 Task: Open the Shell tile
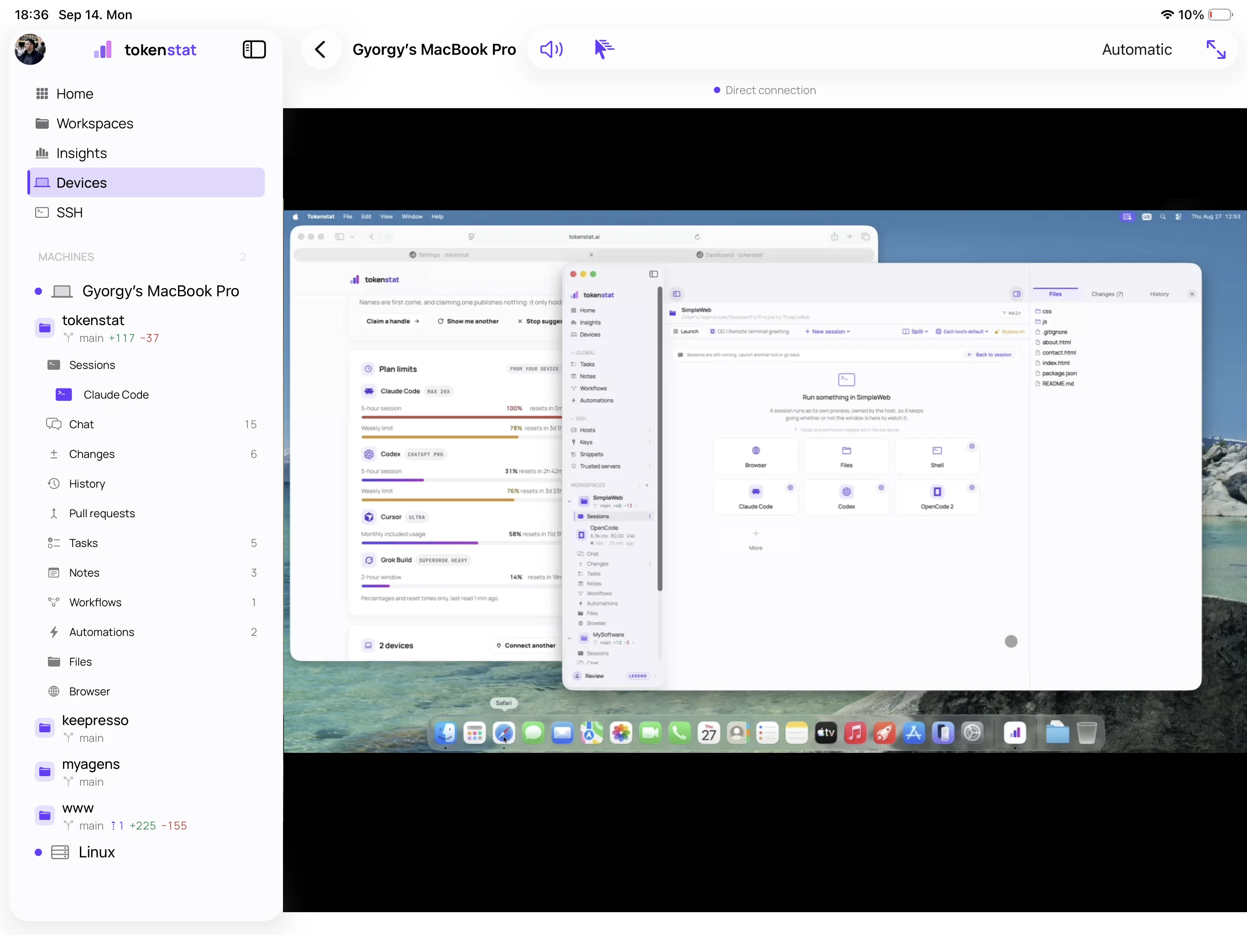pos(937,456)
